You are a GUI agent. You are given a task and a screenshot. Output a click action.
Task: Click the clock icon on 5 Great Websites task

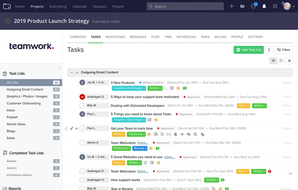(x=145, y=162)
